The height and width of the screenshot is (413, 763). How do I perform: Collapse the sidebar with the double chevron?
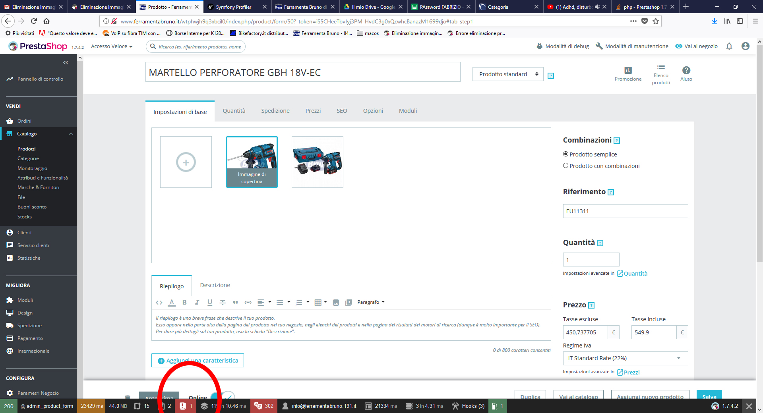click(66, 63)
